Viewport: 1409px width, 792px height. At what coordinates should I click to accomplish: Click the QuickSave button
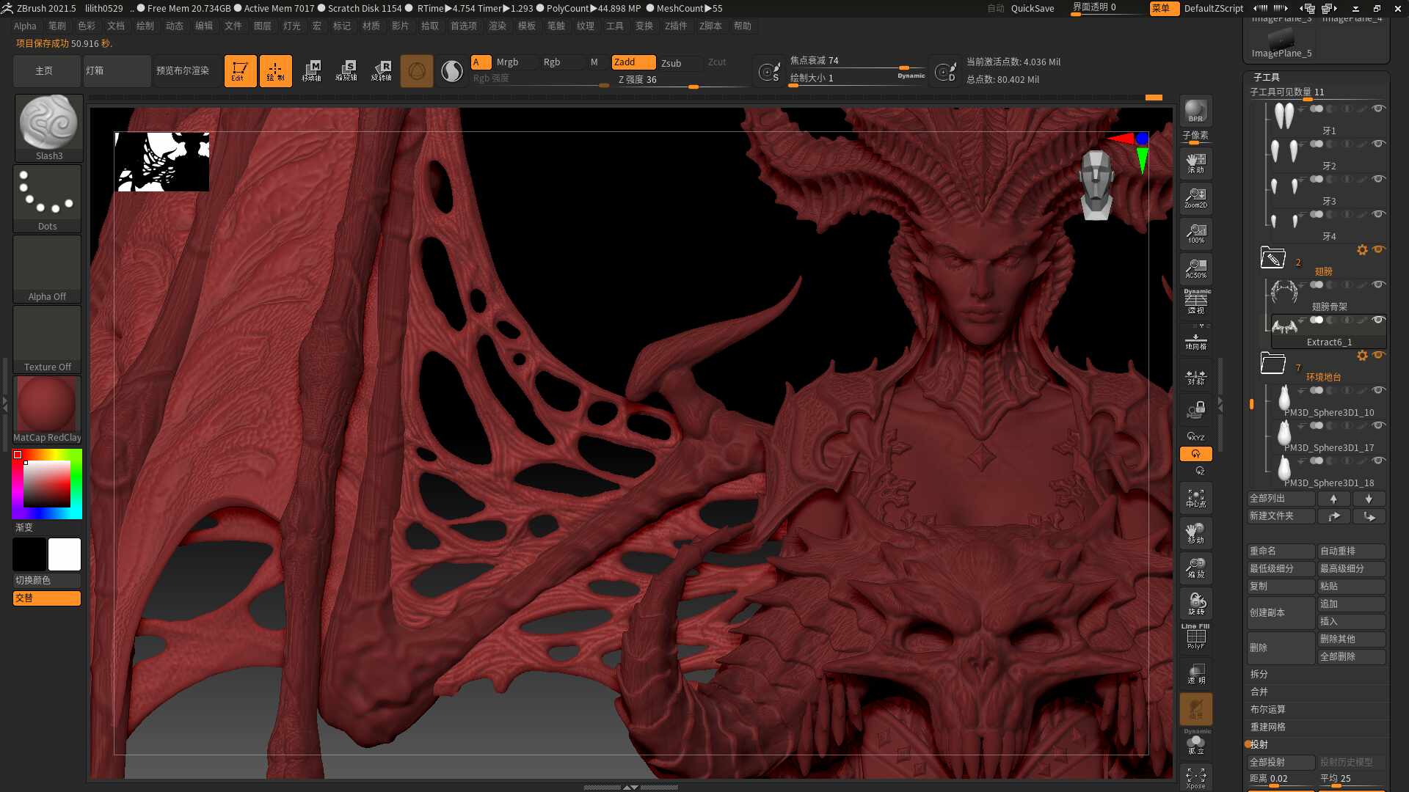pos(1032,9)
